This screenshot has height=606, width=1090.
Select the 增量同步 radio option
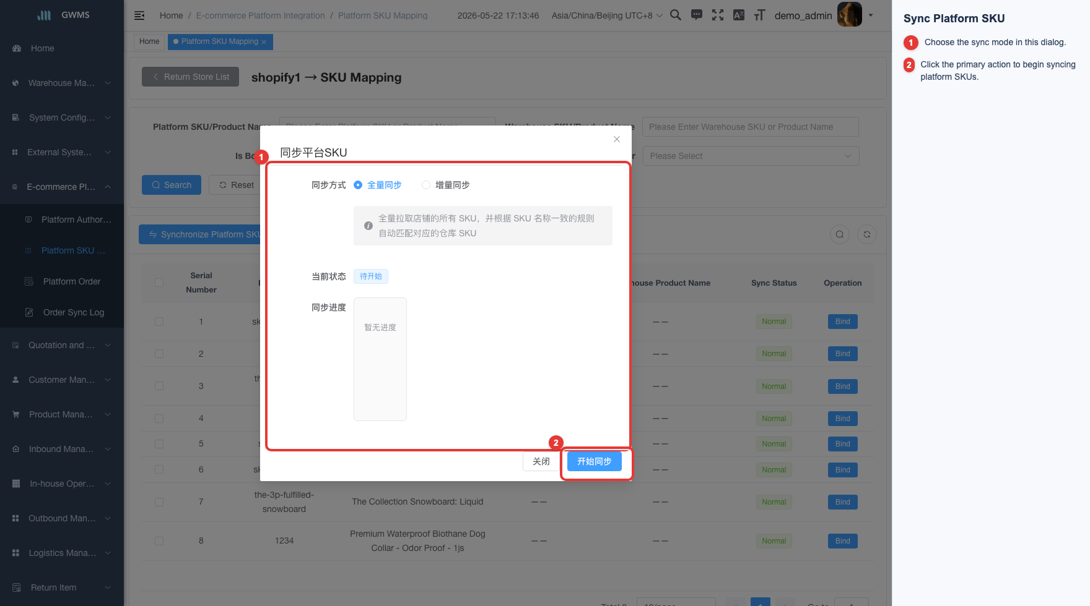point(445,185)
